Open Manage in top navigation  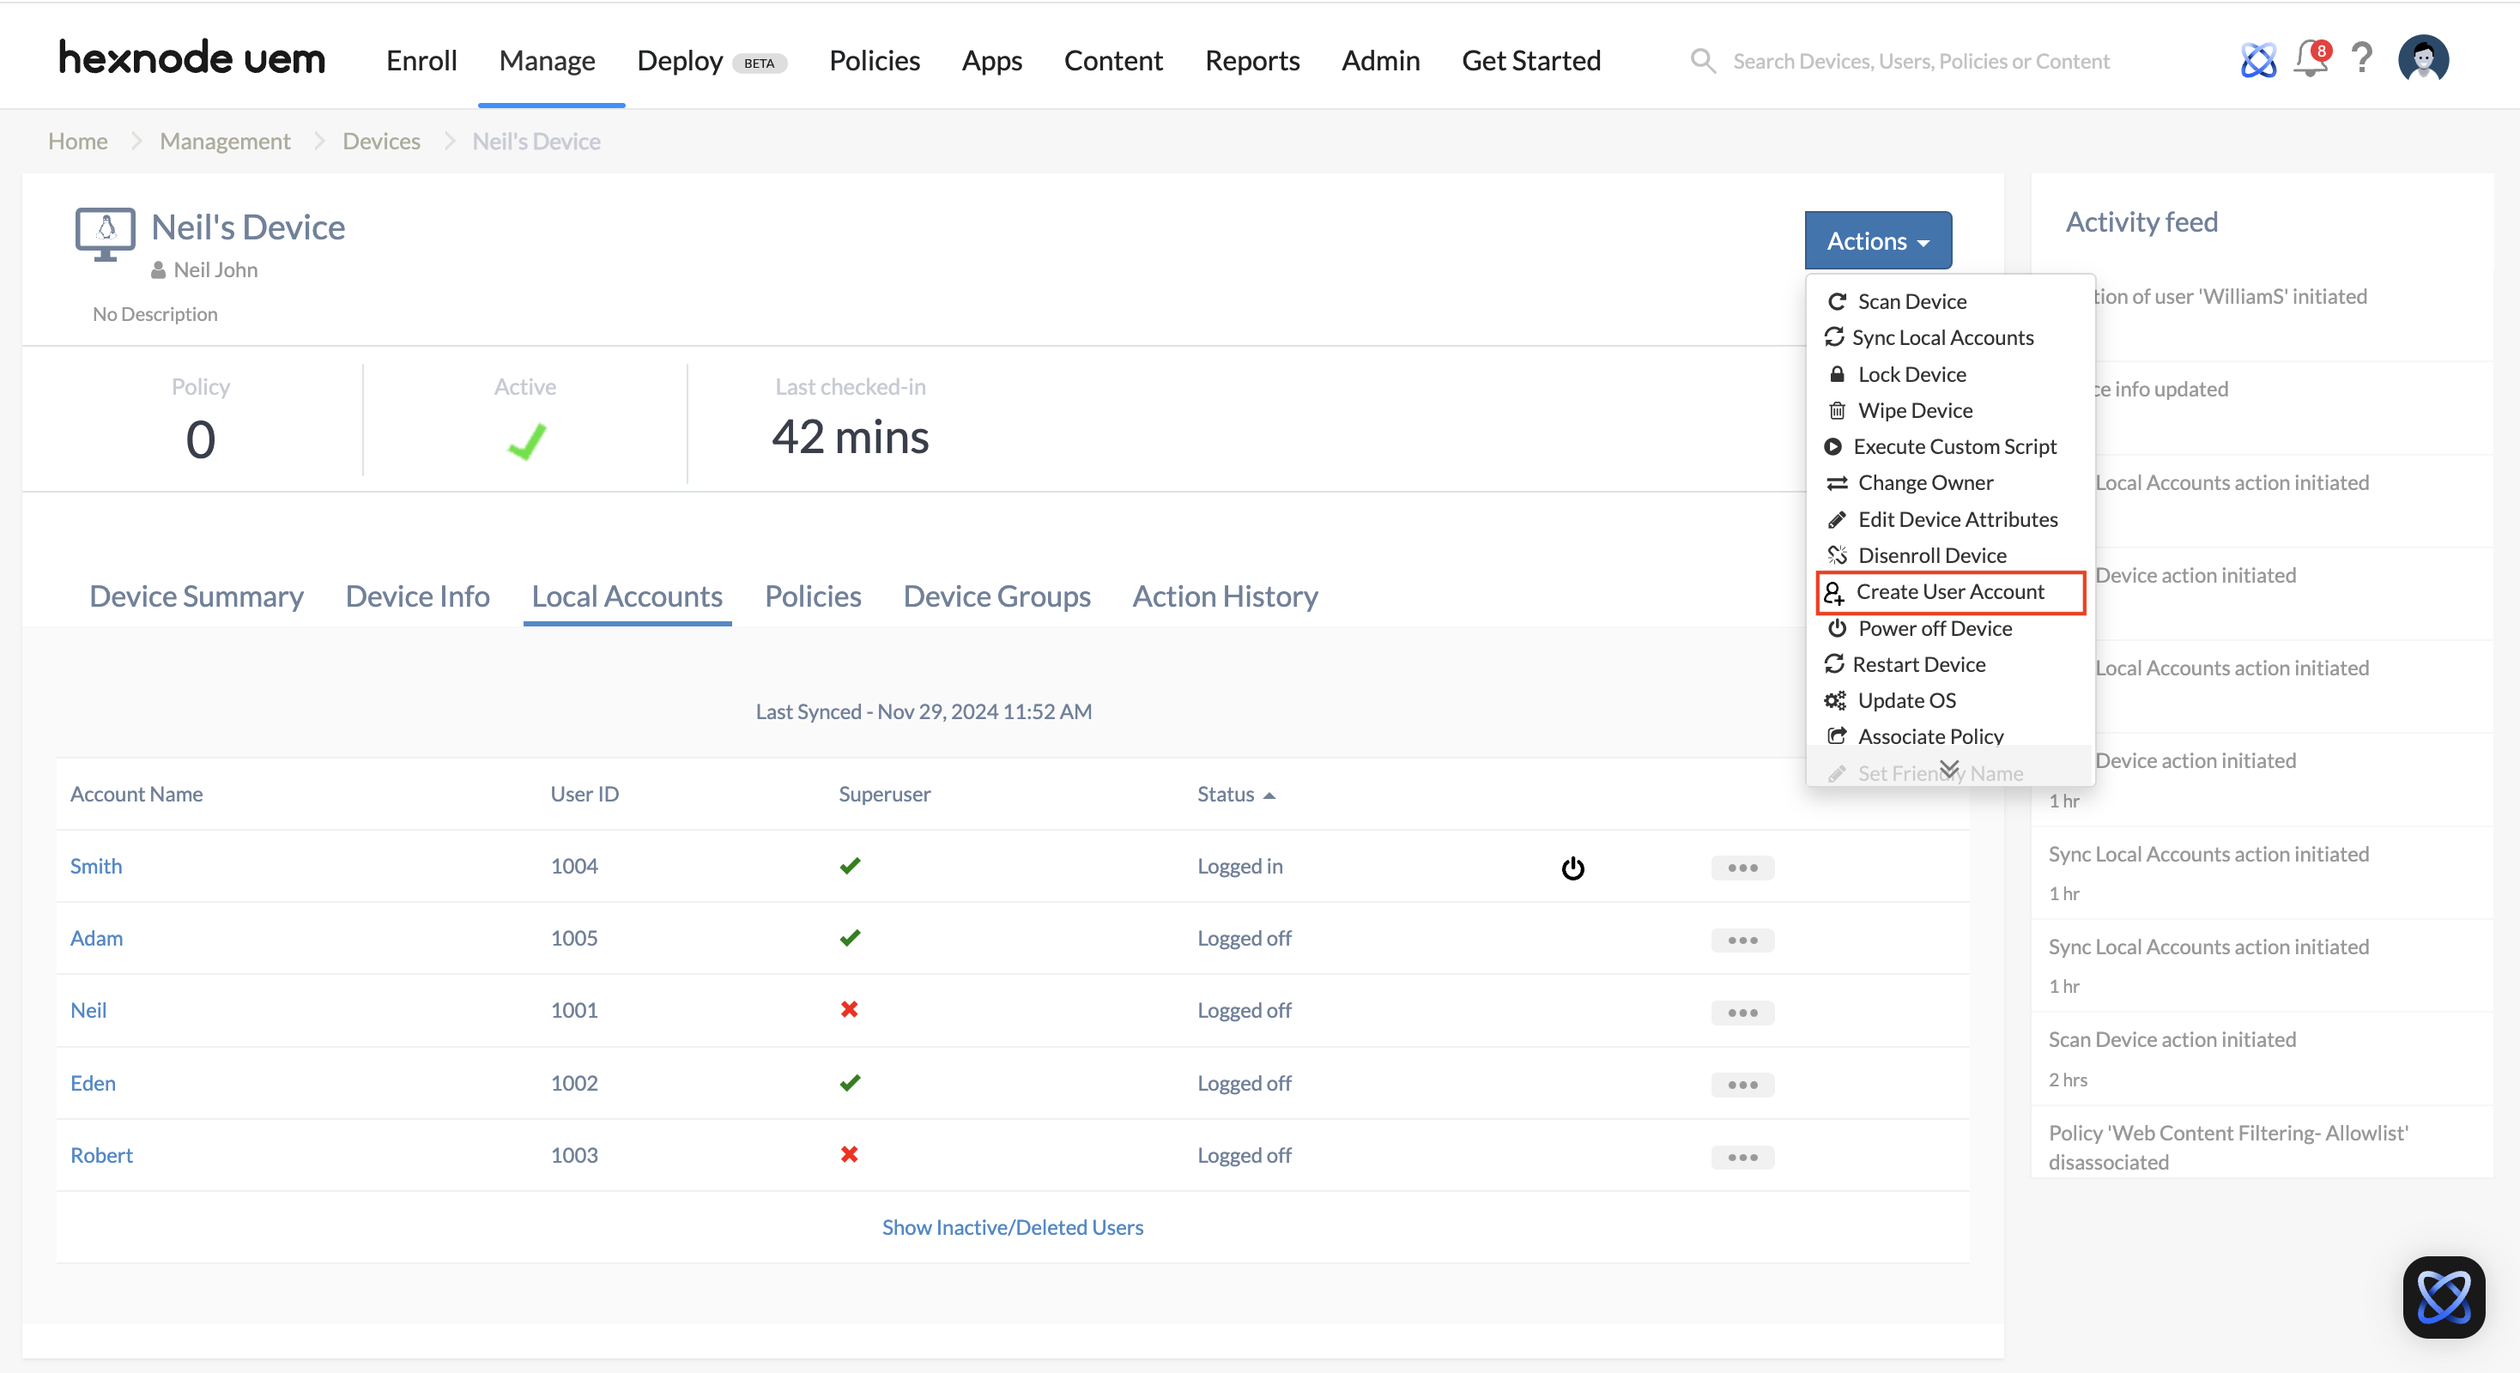click(x=547, y=61)
